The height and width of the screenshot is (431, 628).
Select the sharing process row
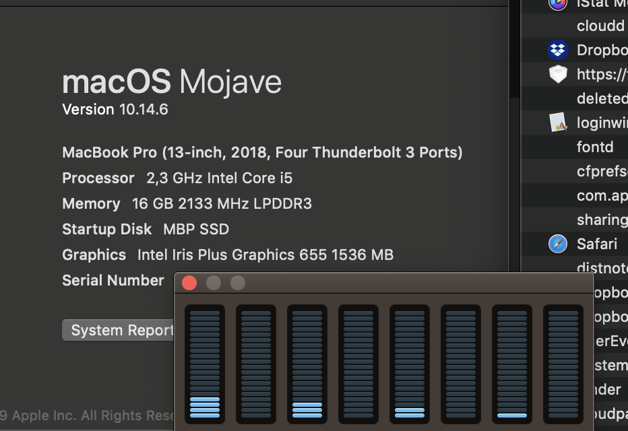[574, 220]
